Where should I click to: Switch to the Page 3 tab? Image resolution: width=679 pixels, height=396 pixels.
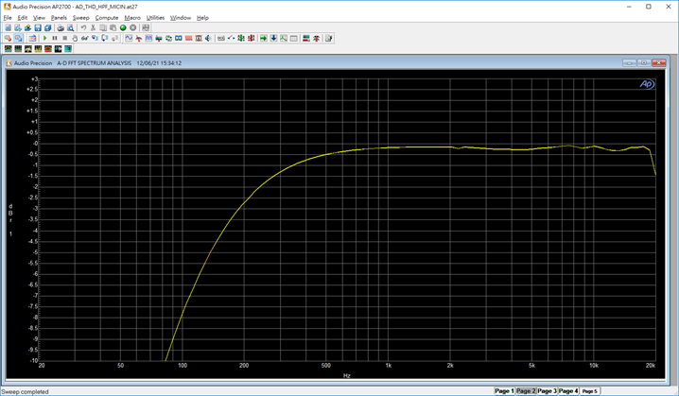pyautogui.click(x=547, y=390)
